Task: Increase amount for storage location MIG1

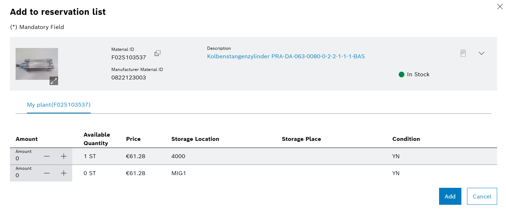Action: 64,173
